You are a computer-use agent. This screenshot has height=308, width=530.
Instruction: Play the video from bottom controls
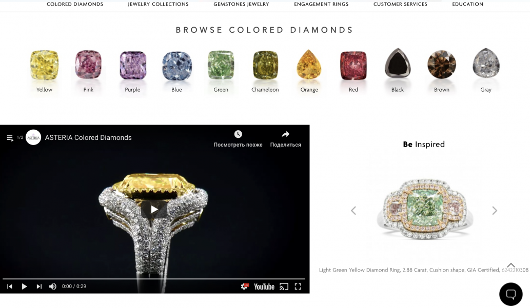[x=24, y=286]
